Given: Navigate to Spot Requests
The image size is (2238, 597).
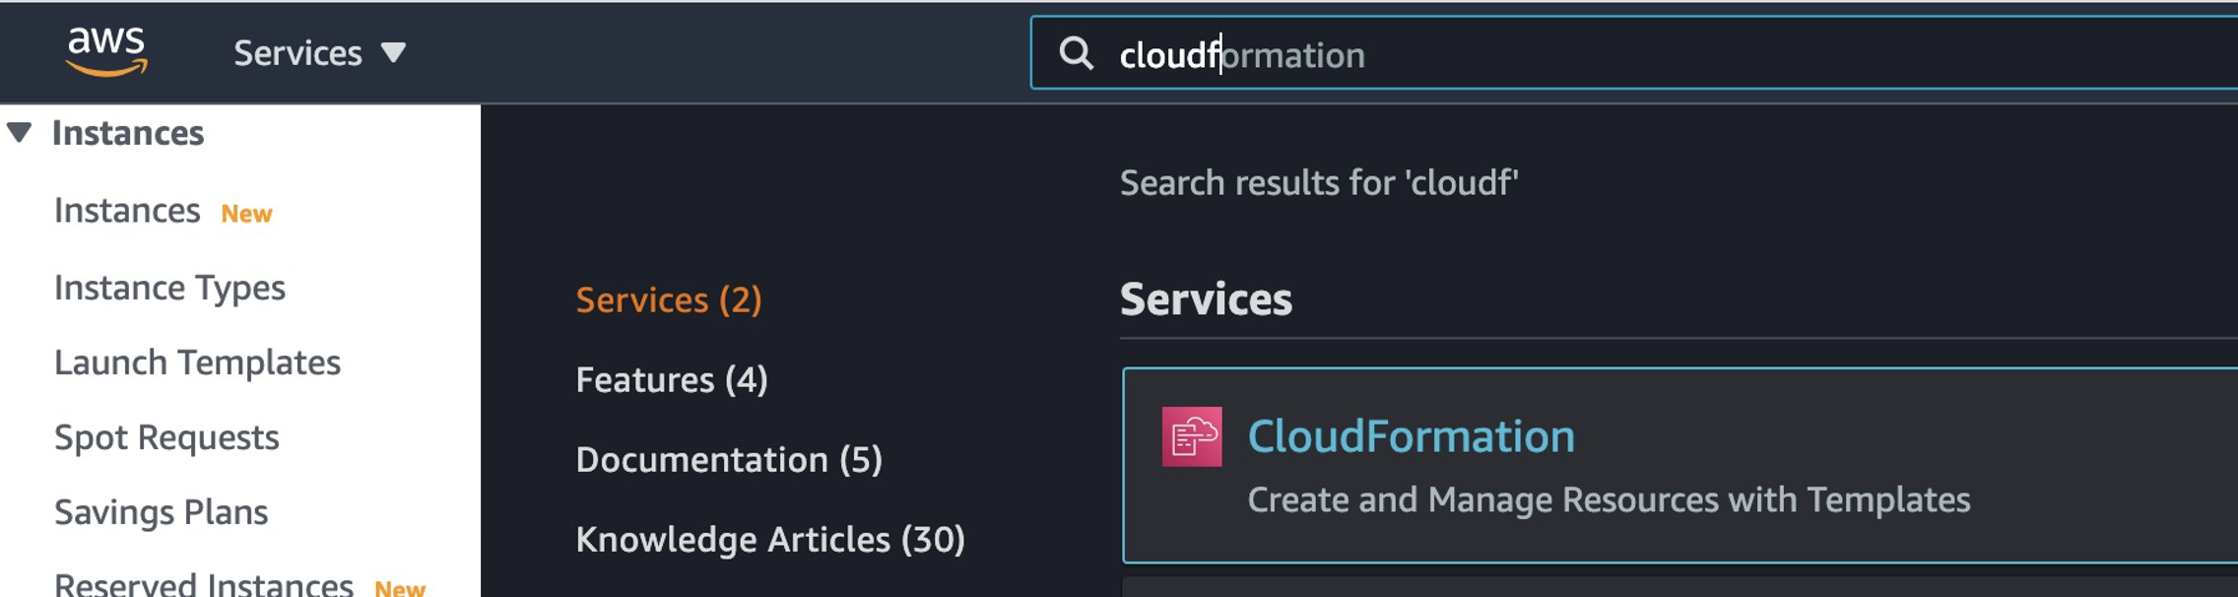Looking at the screenshot, I should pos(166,437).
